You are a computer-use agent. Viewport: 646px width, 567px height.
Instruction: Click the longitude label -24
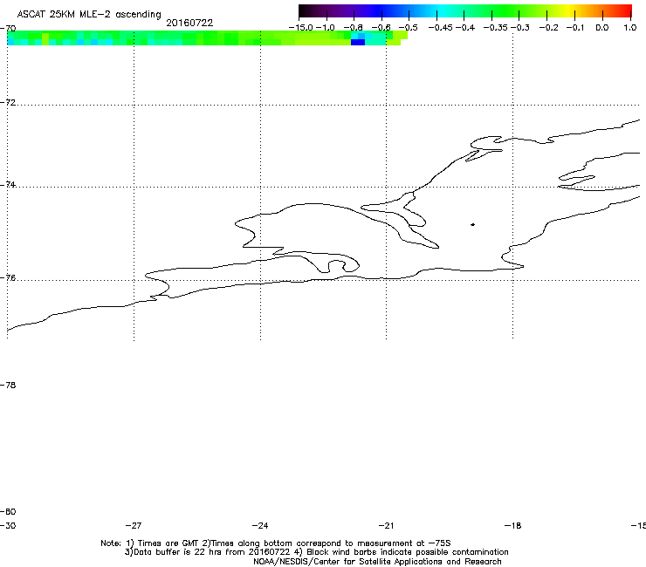pos(260,525)
